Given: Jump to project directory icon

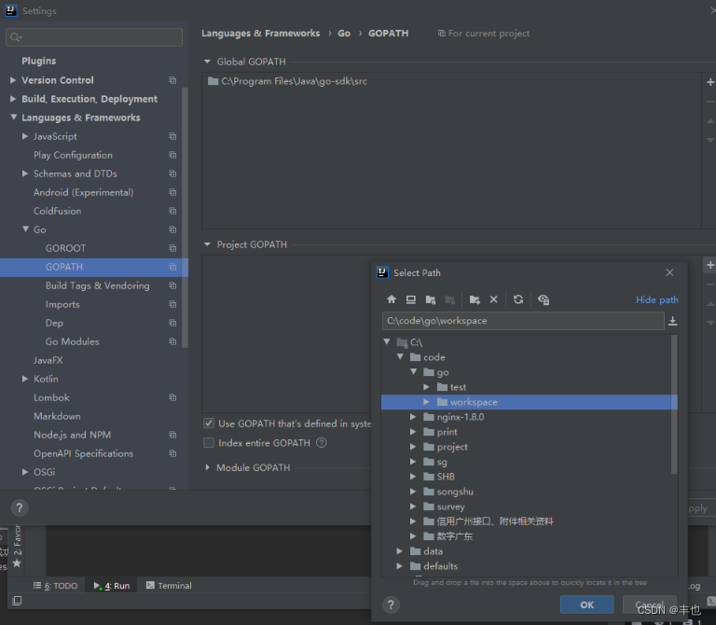Looking at the screenshot, I should (x=430, y=299).
